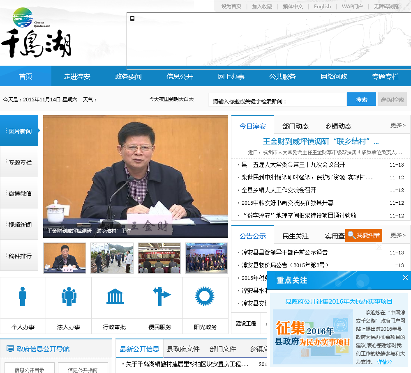This screenshot has width=411, height=373.
Task: Switch to 最新公开信息 tab
Action: [x=139, y=349]
